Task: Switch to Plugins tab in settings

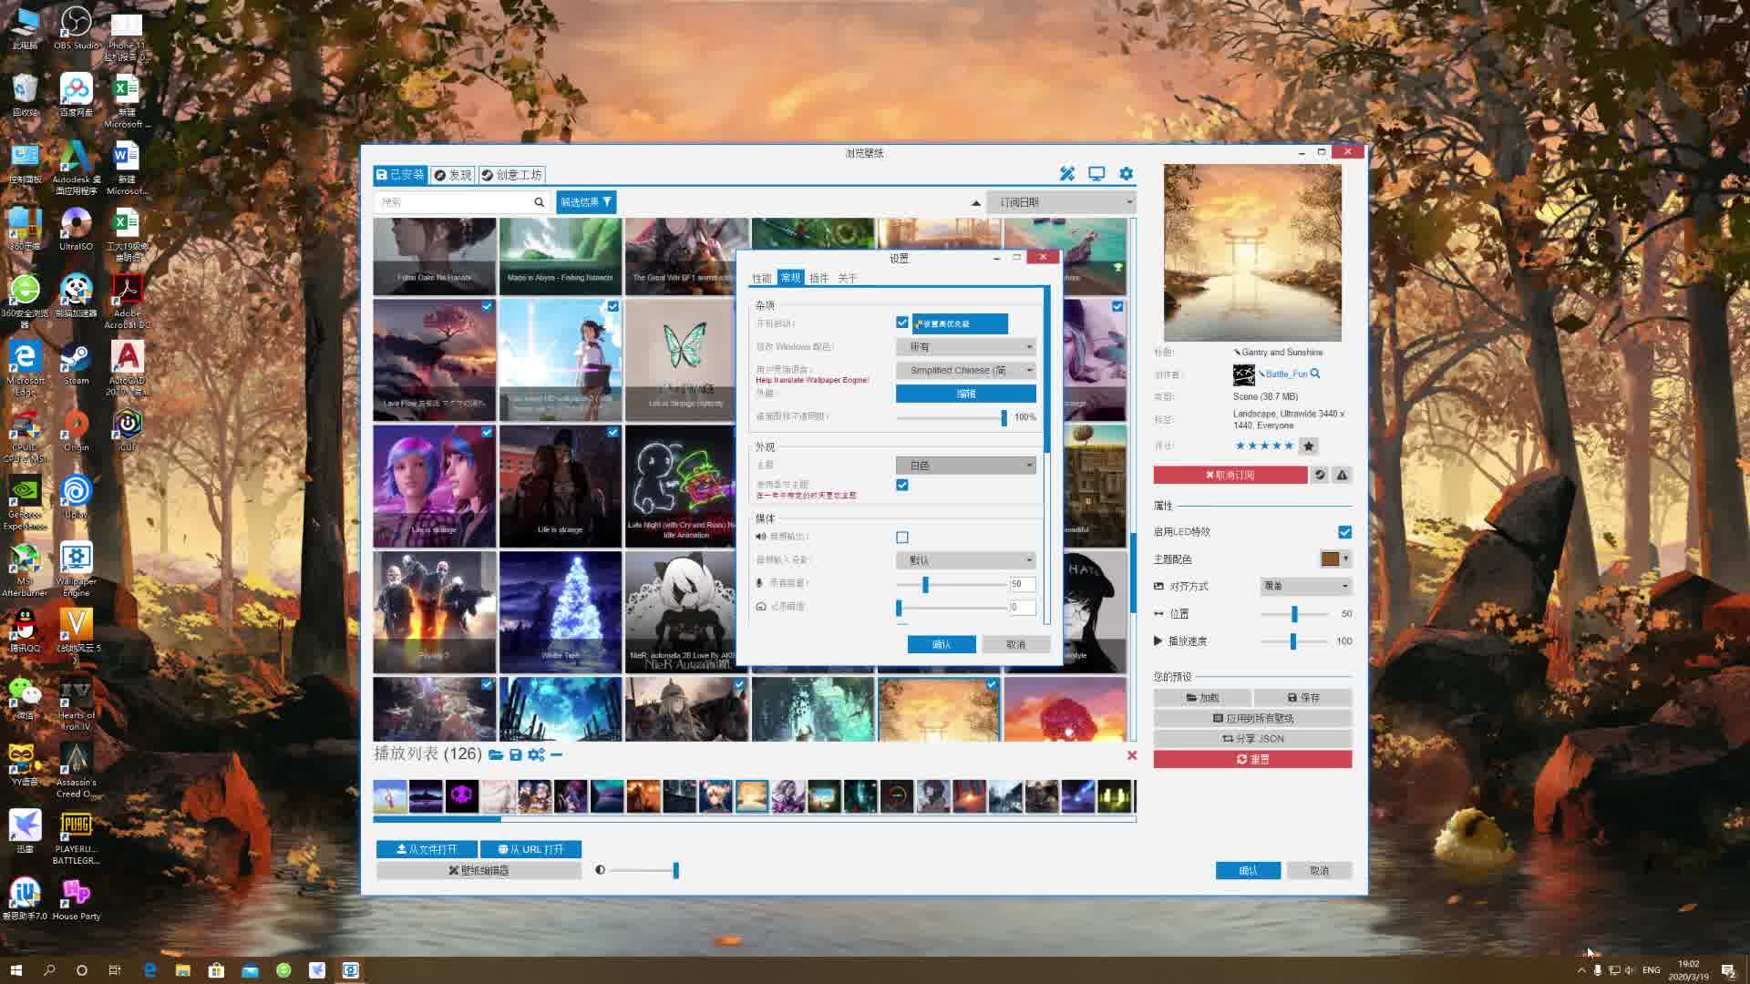Action: (x=819, y=278)
